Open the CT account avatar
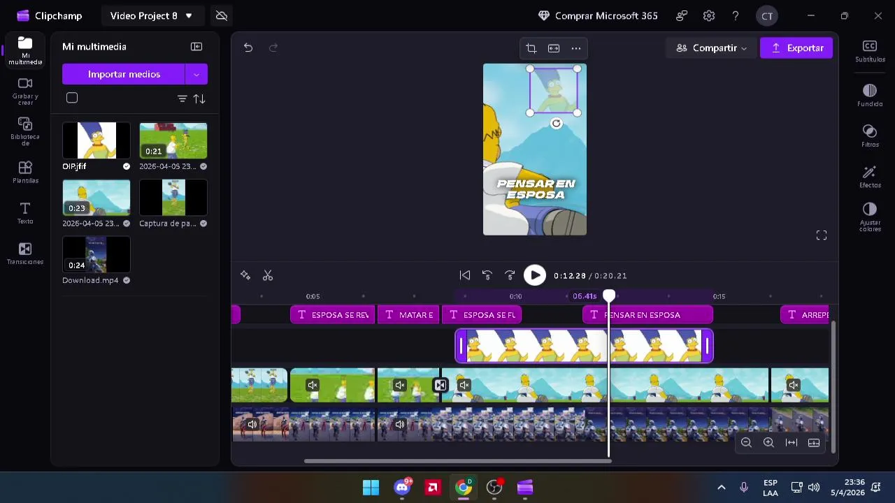Image resolution: width=895 pixels, height=503 pixels. coord(767,15)
